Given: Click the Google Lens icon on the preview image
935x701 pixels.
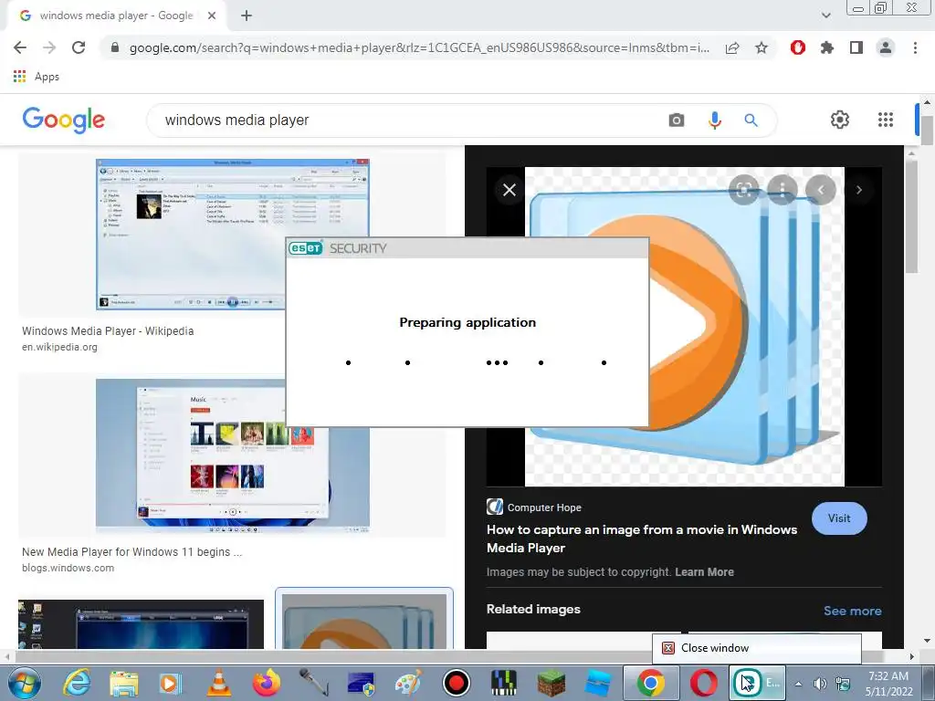Looking at the screenshot, I should pyautogui.click(x=743, y=190).
